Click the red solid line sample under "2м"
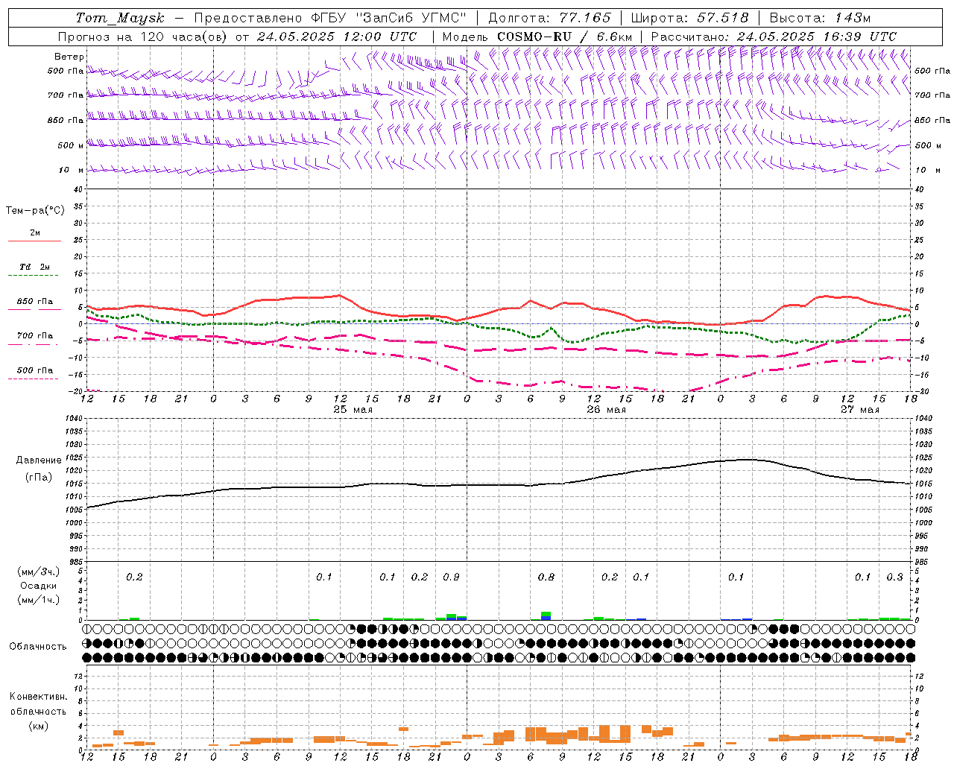Viewport: 954px width, 763px height. (x=34, y=241)
